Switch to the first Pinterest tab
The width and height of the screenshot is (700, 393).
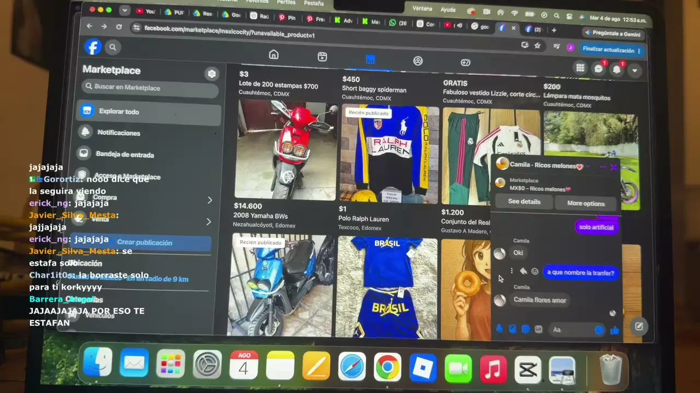click(x=287, y=17)
